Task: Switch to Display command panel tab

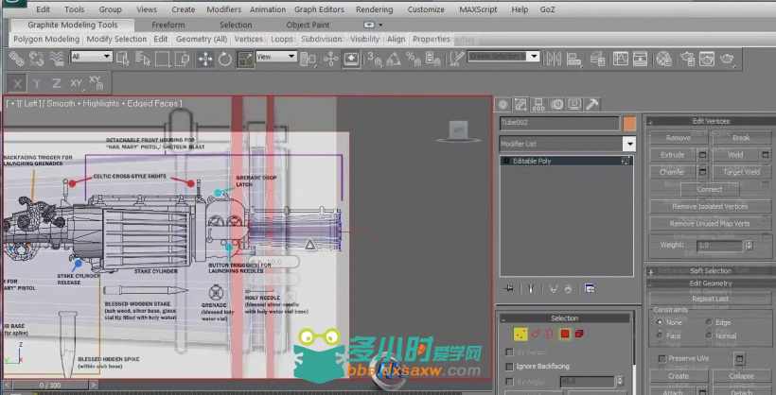Action: [574, 104]
